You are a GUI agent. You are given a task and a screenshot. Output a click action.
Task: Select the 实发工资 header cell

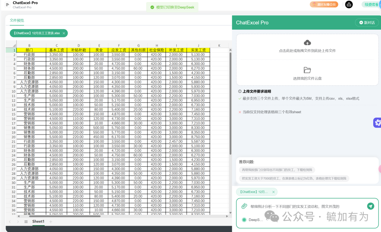coord(198,50)
